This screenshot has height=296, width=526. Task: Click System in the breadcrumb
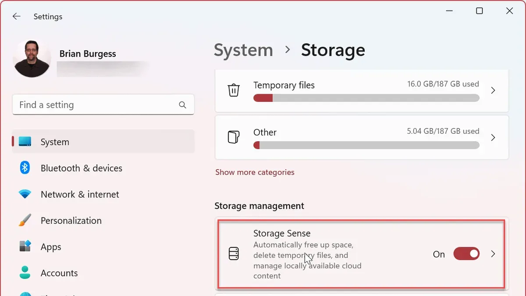[243, 50]
